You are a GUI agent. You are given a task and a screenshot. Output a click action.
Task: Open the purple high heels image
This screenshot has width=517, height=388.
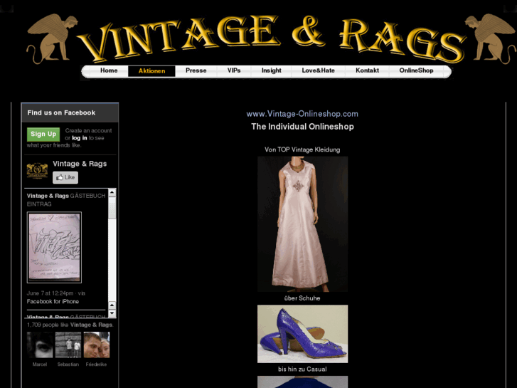pyautogui.click(x=302, y=334)
